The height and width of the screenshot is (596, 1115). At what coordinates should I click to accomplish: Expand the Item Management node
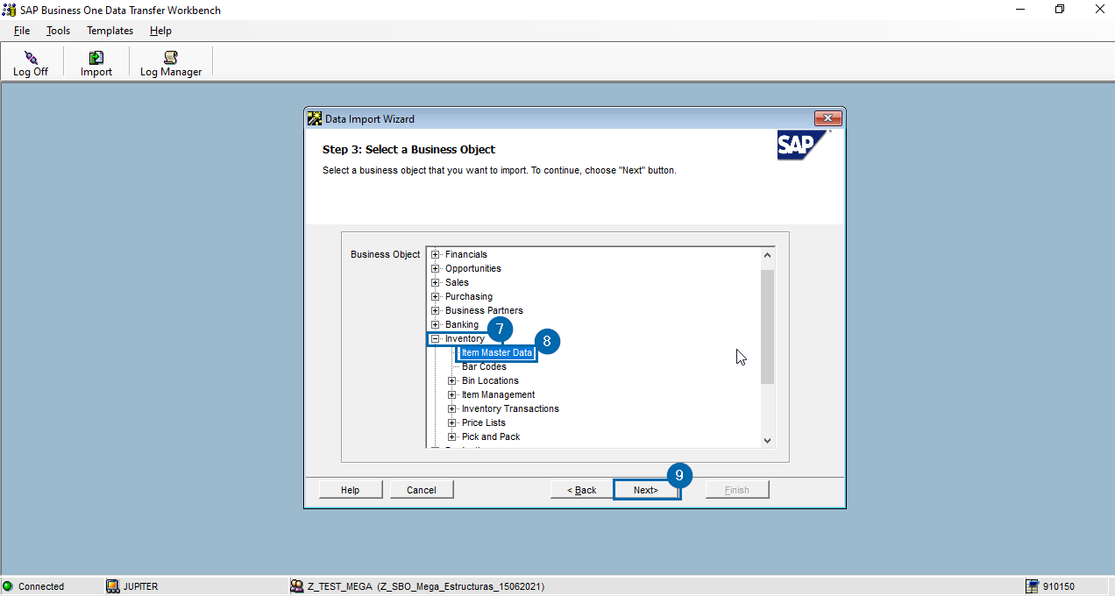pyautogui.click(x=452, y=394)
